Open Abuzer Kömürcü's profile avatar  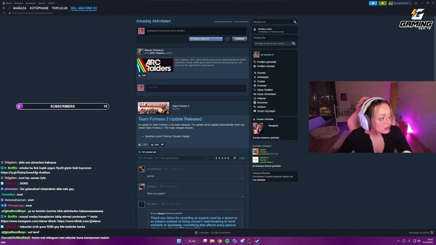[x=140, y=52]
